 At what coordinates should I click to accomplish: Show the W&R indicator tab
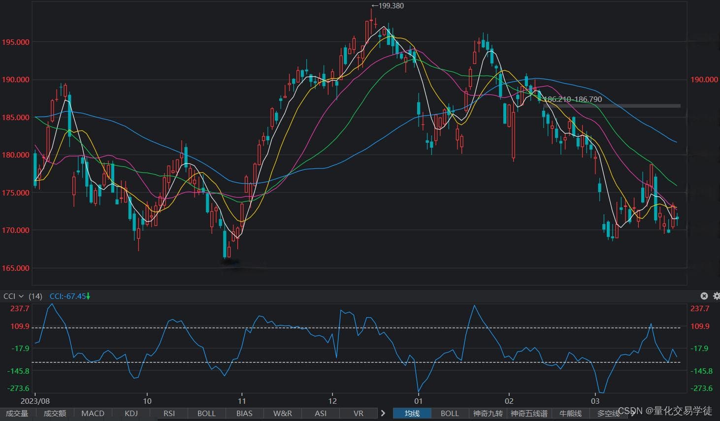coord(283,413)
